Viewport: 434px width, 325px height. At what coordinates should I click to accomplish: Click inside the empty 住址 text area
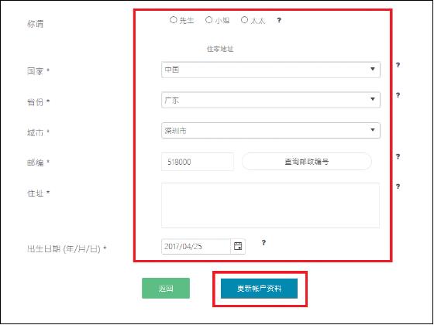(270, 205)
